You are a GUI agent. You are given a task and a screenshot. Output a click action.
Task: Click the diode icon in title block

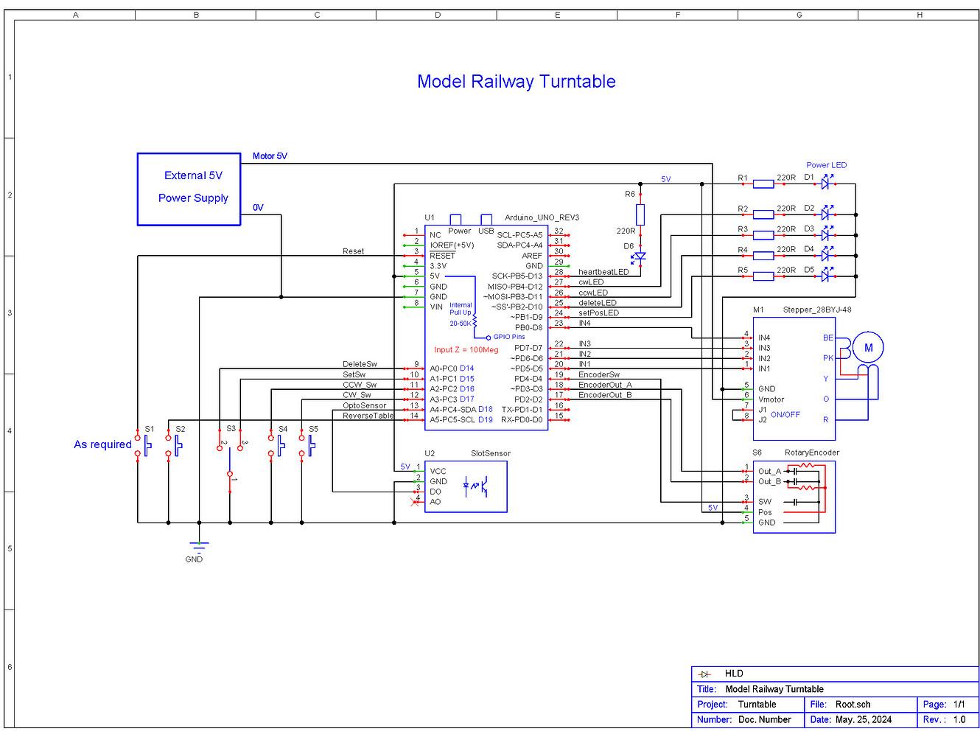pyautogui.click(x=704, y=674)
